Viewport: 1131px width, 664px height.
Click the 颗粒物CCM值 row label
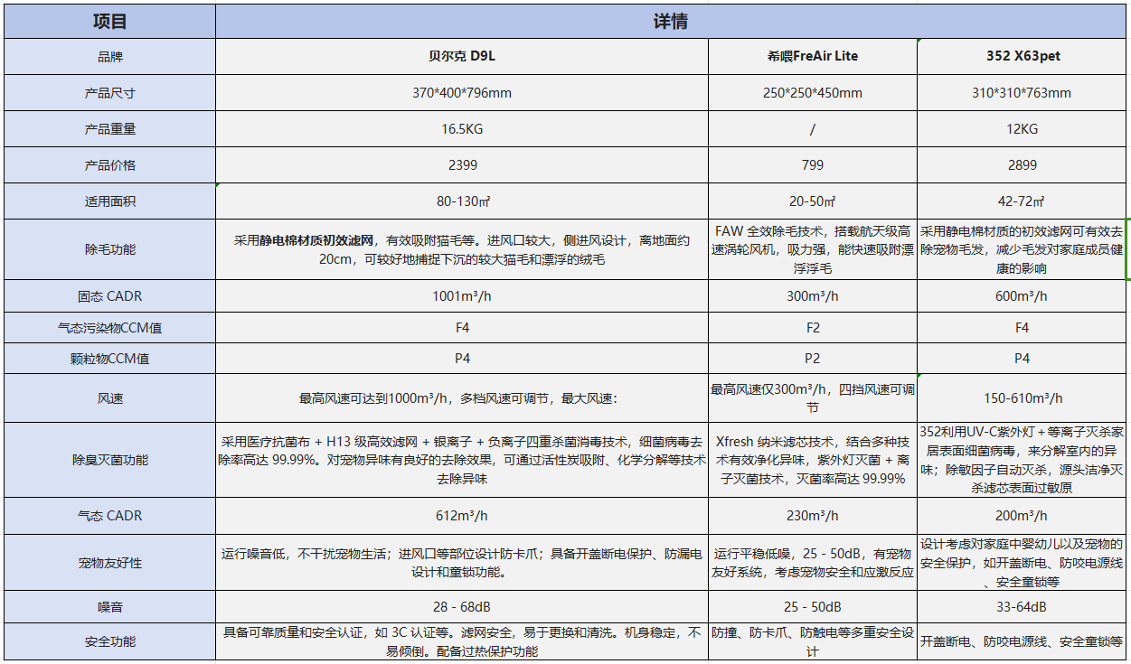[109, 359]
